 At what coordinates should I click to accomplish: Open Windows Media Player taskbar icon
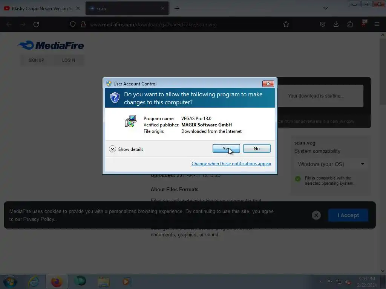tap(126, 281)
